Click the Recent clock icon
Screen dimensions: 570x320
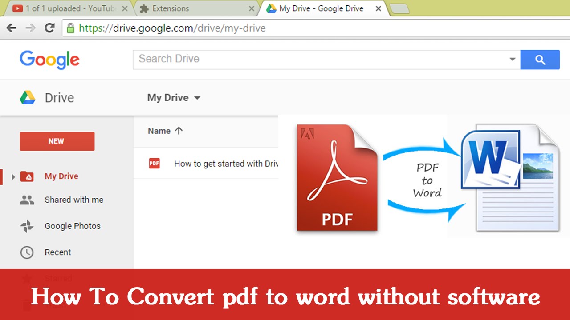(27, 252)
